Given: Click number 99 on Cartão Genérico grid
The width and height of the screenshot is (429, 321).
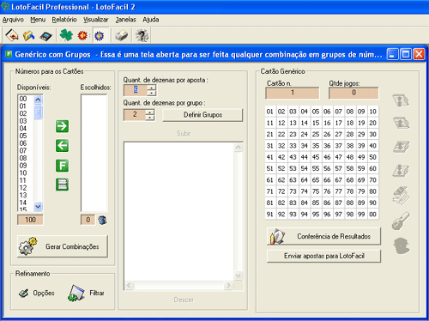Looking at the screenshot, I should [x=361, y=215].
